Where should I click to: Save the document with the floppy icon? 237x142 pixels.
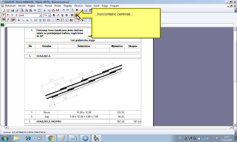point(12,10)
